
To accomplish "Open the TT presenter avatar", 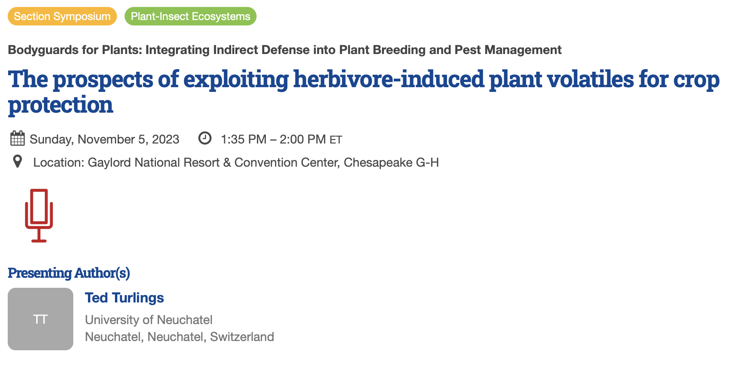I will pos(41,319).
